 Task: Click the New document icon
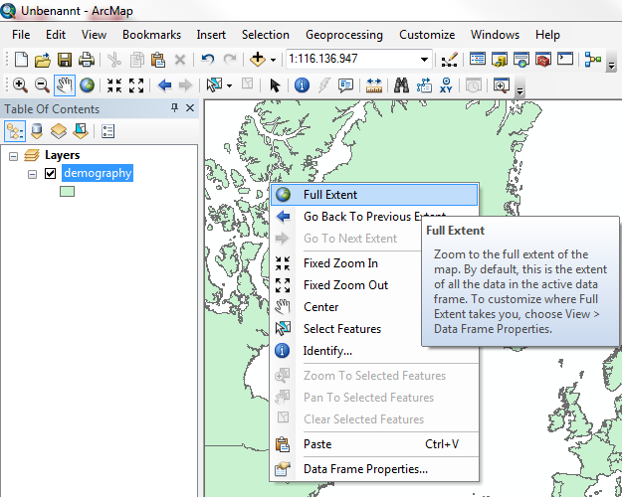point(21,60)
